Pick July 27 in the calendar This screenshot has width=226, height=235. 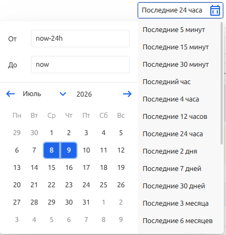pos(17,202)
